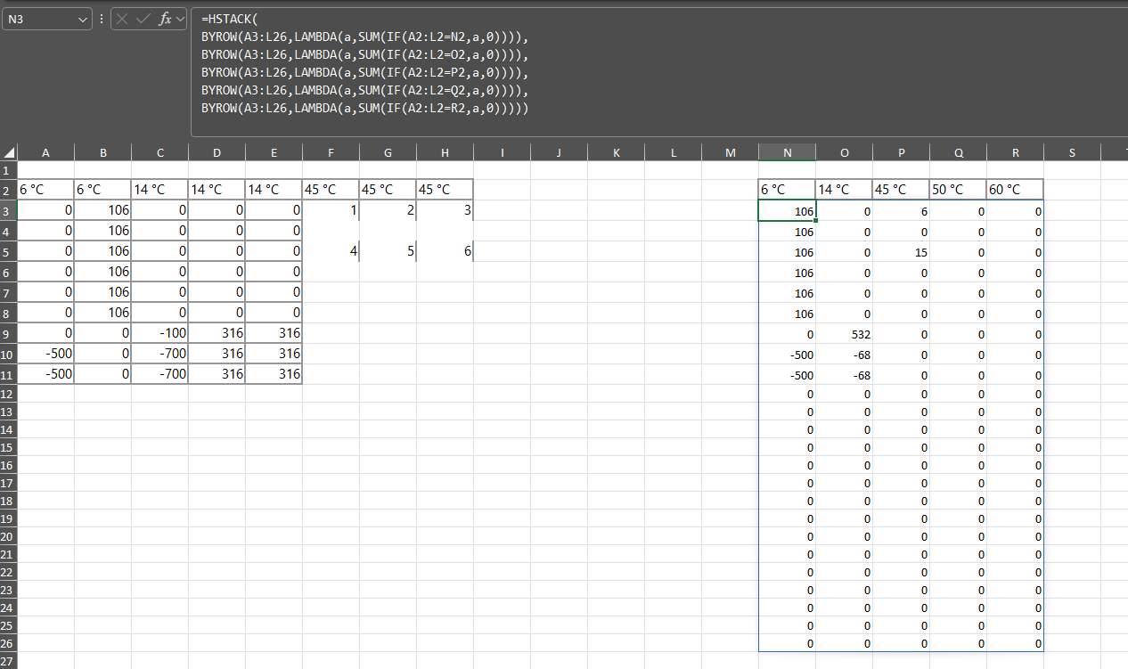Screen dimensions: 1128x669
Task: Select column P header
Action: coord(901,152)
